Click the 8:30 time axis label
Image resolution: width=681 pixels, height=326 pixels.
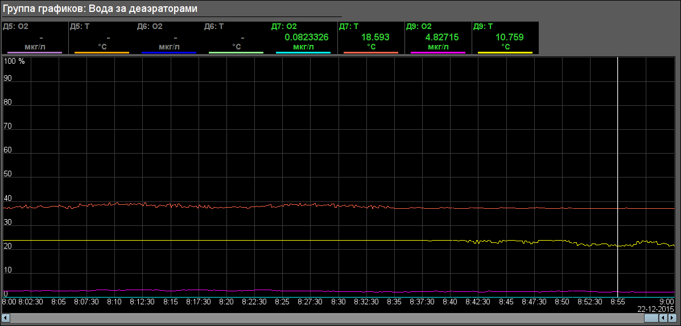pyautogui.click(x=339, y=302)
